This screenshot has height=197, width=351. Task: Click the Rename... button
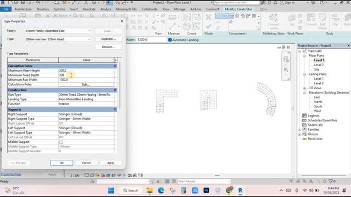[x=109, y=47]
